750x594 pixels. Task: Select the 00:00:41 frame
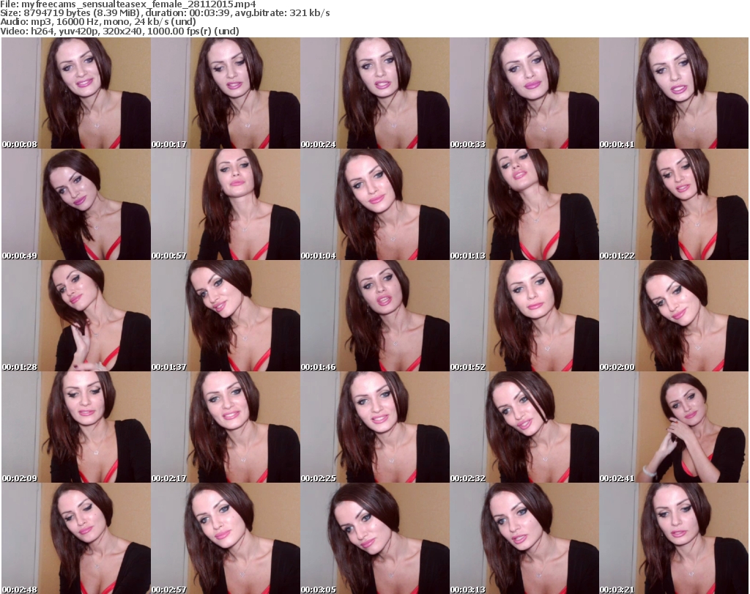click(674, 93)
